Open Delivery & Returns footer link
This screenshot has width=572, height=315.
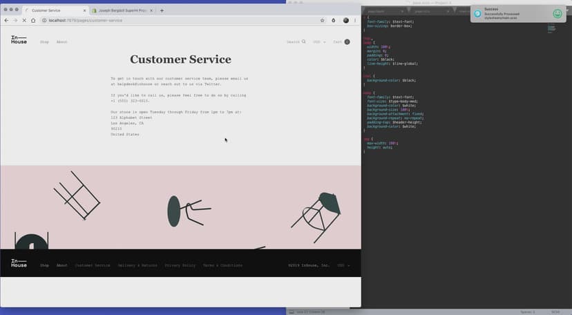137,265
